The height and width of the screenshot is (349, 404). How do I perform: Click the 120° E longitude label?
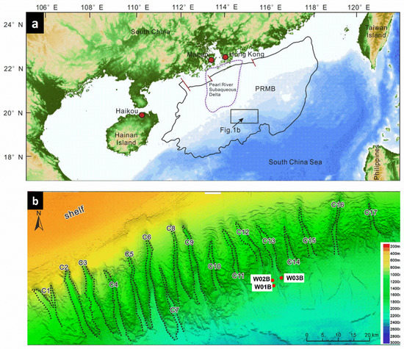click(359, 7)
